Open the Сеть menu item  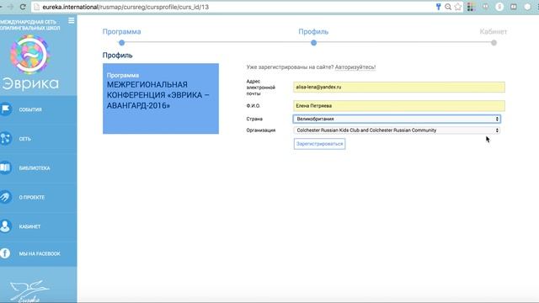pyautogui.click(x=24, y=139)
